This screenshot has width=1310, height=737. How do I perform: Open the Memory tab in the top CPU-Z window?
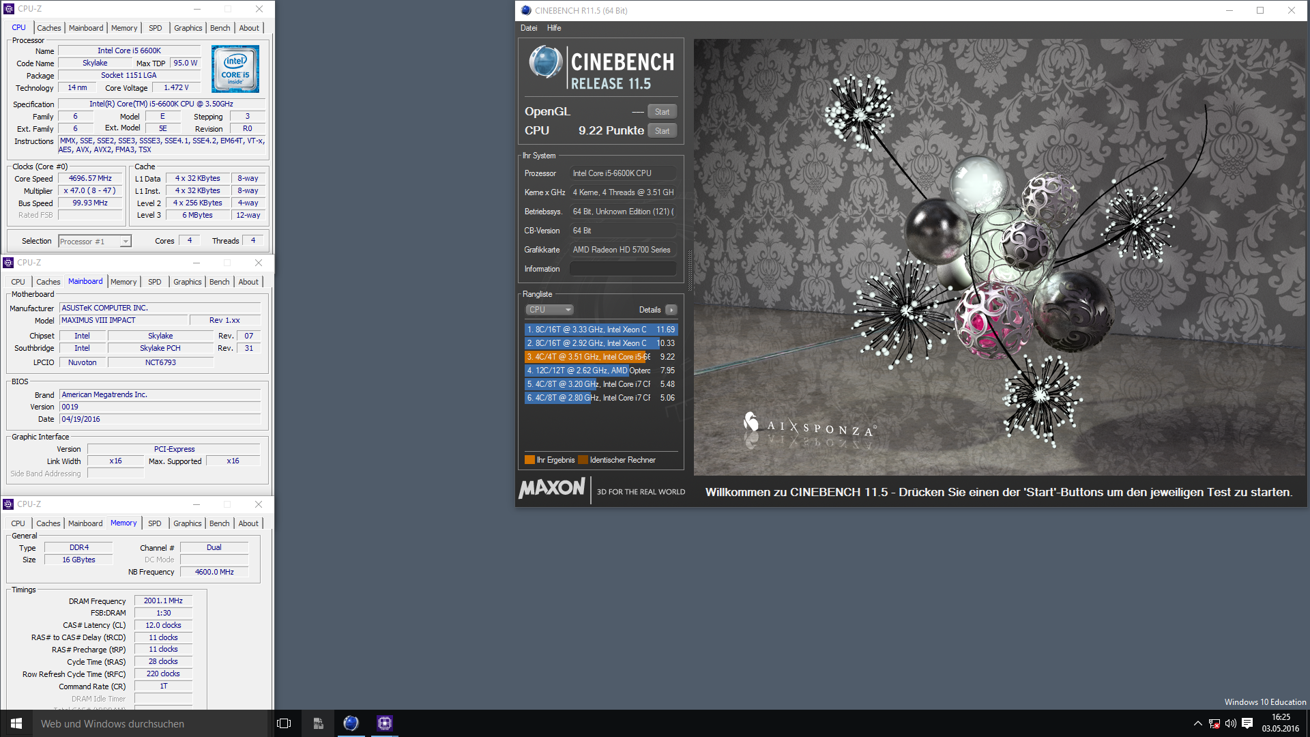[x=124, y=28]
